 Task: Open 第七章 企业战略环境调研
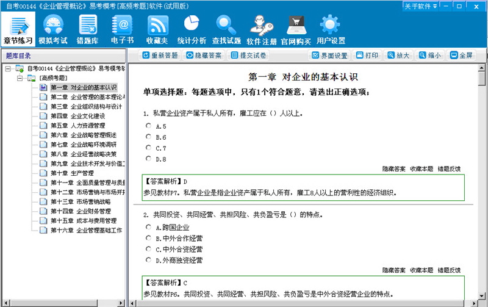coord(84,145)
